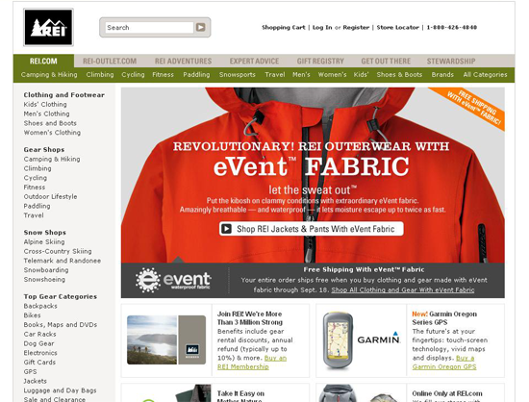Image resolution: width=529 pixels, height=402 pixels.
Task: Open Jackets category link
Action: coord(35,382)
